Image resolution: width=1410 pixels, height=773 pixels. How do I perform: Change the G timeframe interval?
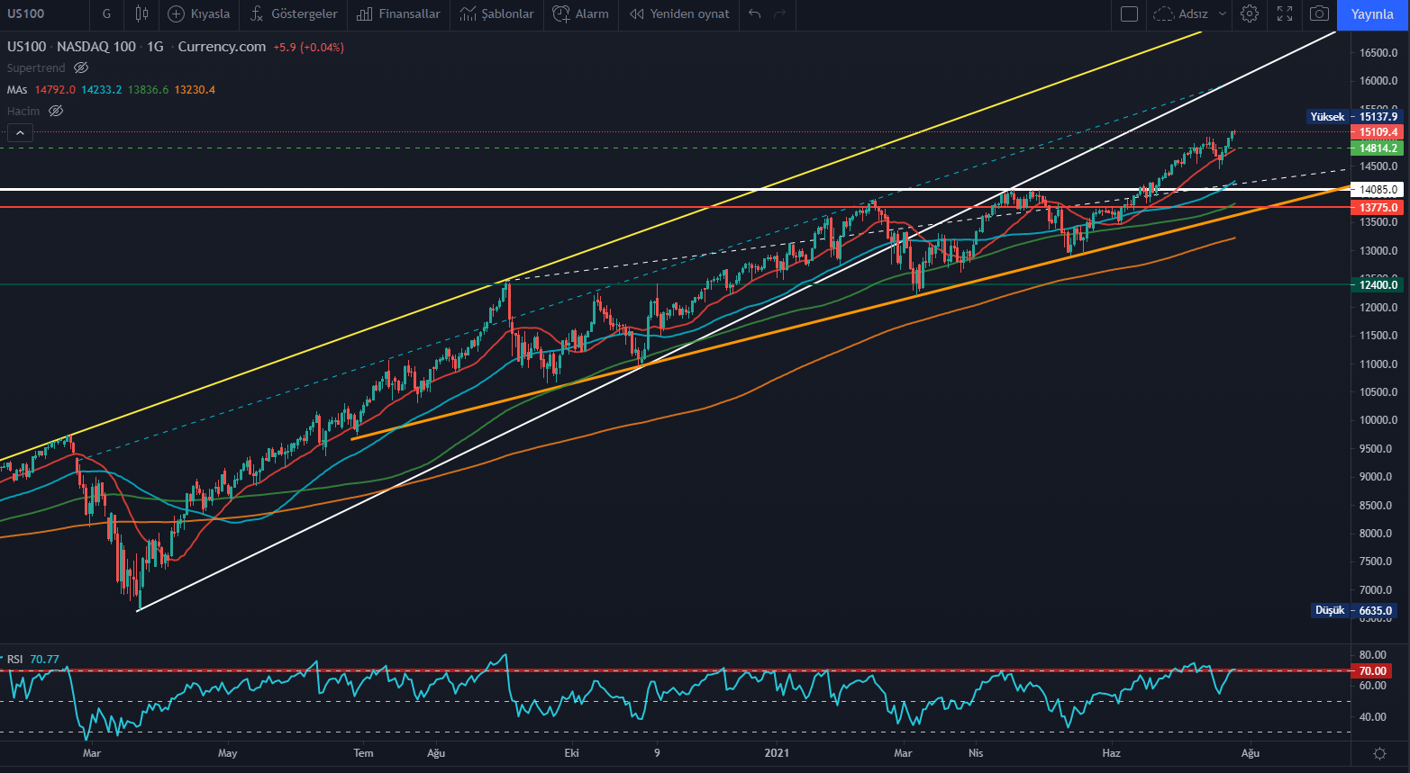point(107,14)
